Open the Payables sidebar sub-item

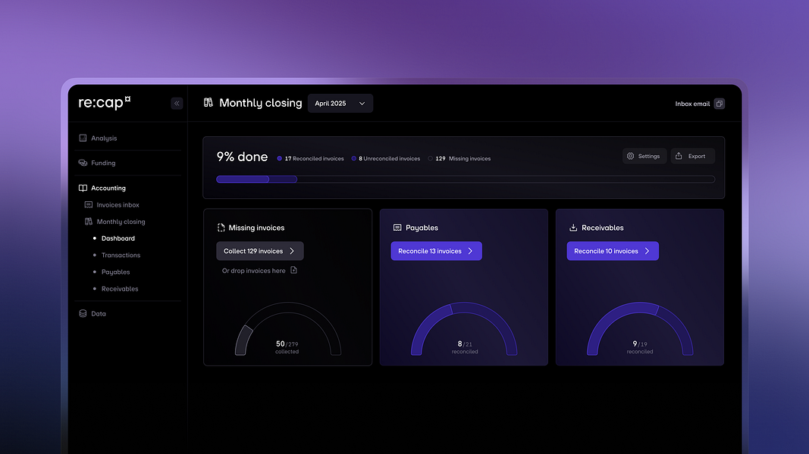tap(115, 272)
